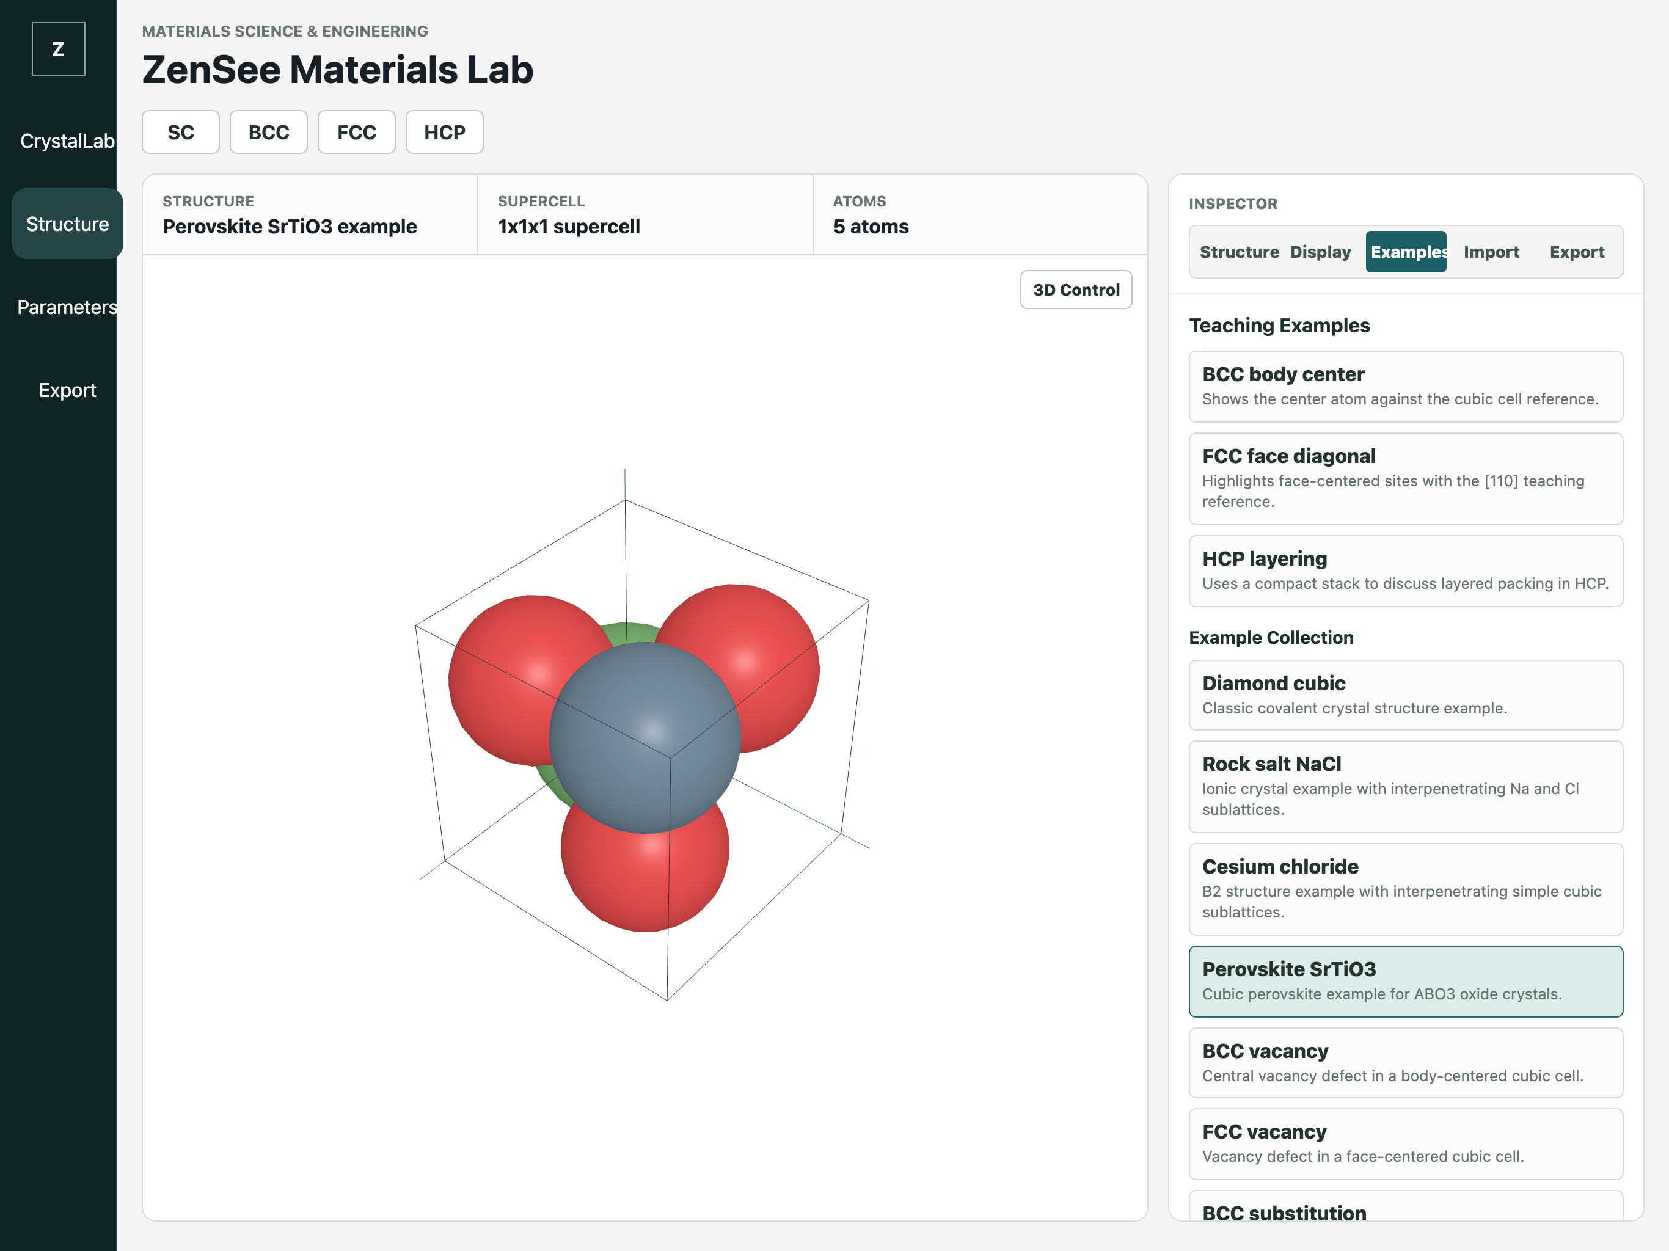
Task: Load the Rock salt NaCl example
Action: tap(1406, 786)
